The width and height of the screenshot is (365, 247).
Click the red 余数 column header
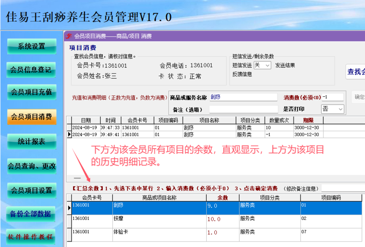click(x=222, y=198)
